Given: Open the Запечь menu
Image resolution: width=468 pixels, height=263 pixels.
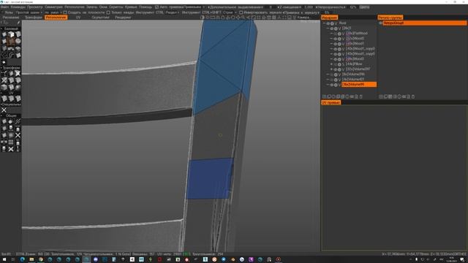Looking at the screenshot, I should click(x=91, y=7).
